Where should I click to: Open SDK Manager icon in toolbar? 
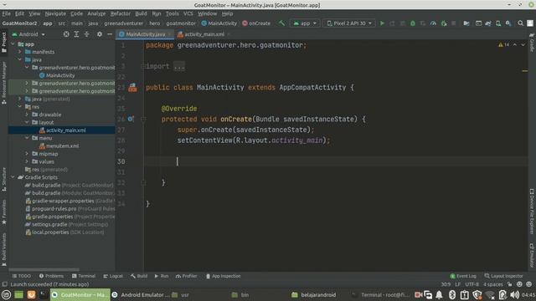(508, 23)
